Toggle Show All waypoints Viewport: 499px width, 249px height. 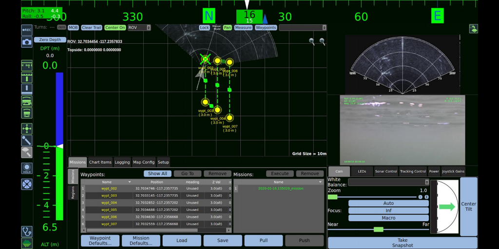(x=157, y=174)
